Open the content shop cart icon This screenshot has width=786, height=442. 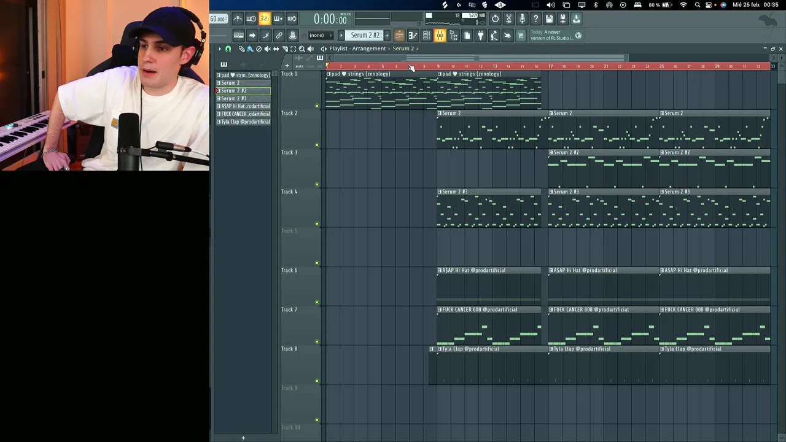coord(520,36)
